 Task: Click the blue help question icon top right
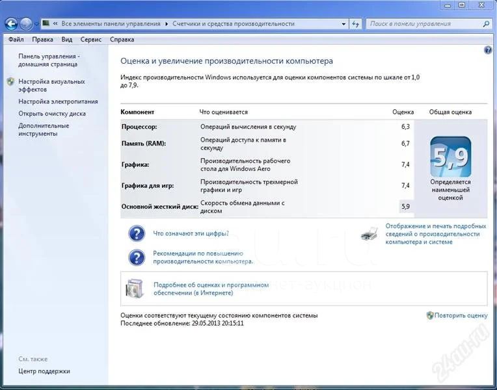[488, 50]
